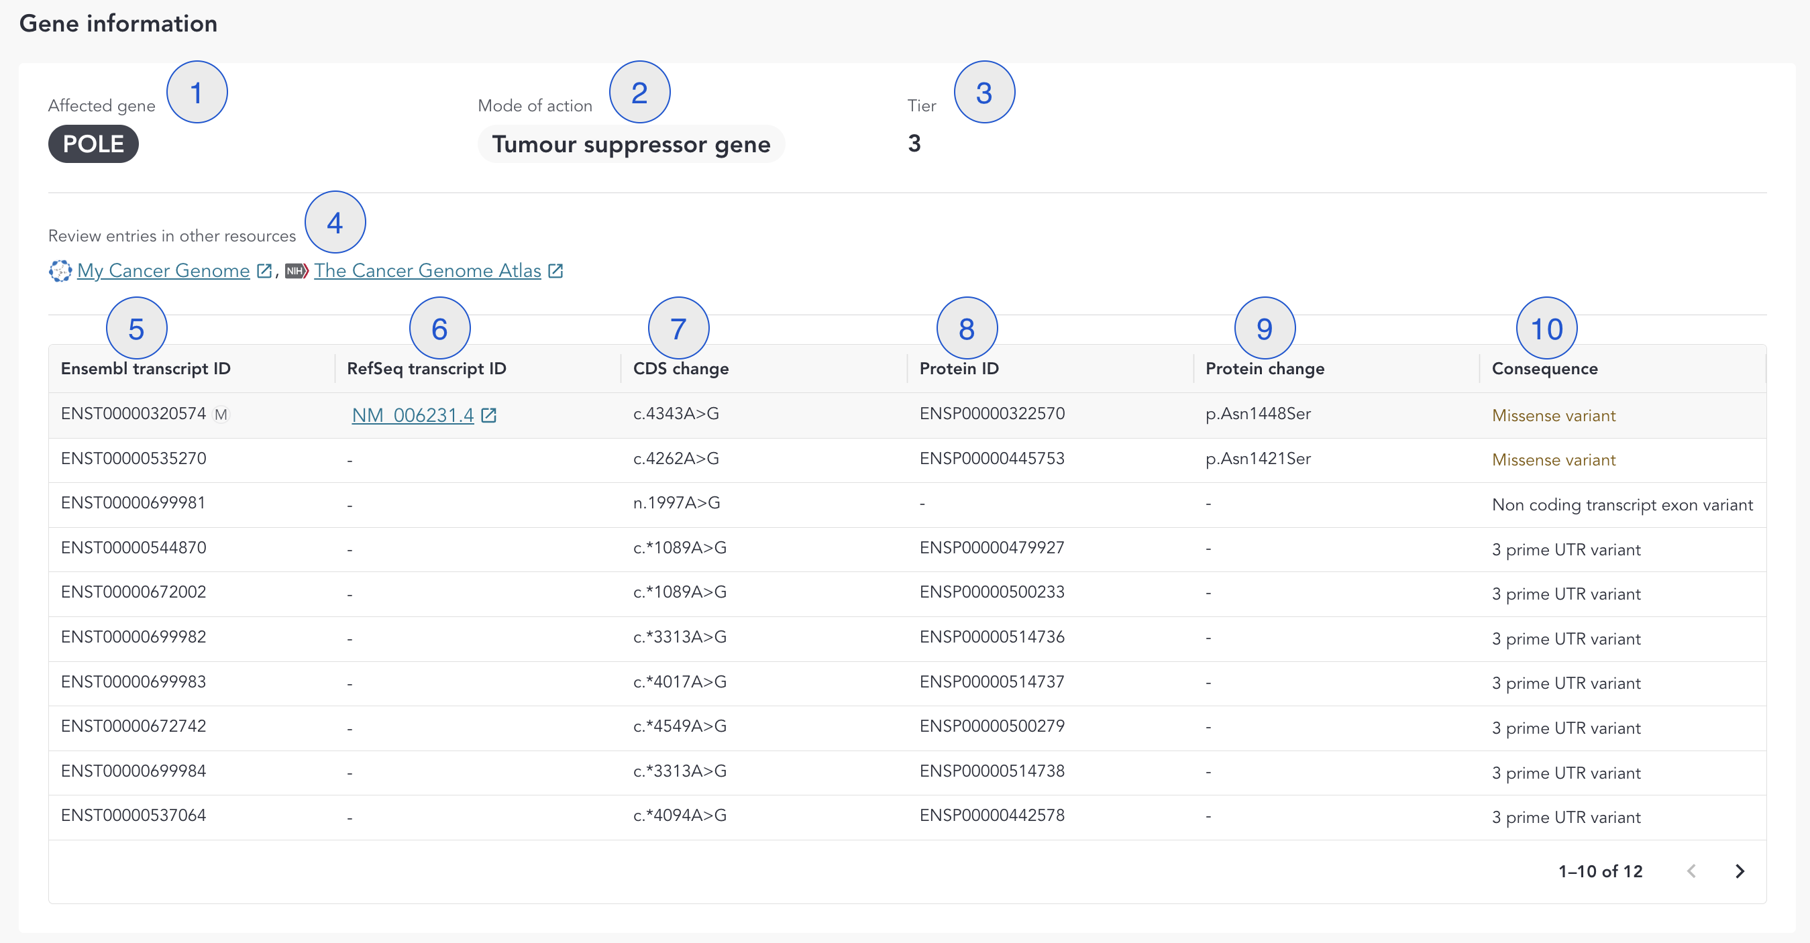Click the My Cancer Genome logo icon
The image size is (1810, 943).
[x=60, y=270]
